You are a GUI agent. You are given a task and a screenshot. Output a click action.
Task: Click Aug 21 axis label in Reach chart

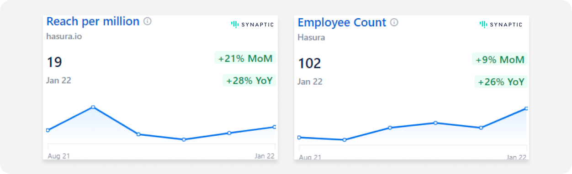58,156
